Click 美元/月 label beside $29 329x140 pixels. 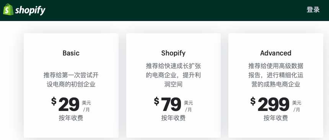coord(86,106)
